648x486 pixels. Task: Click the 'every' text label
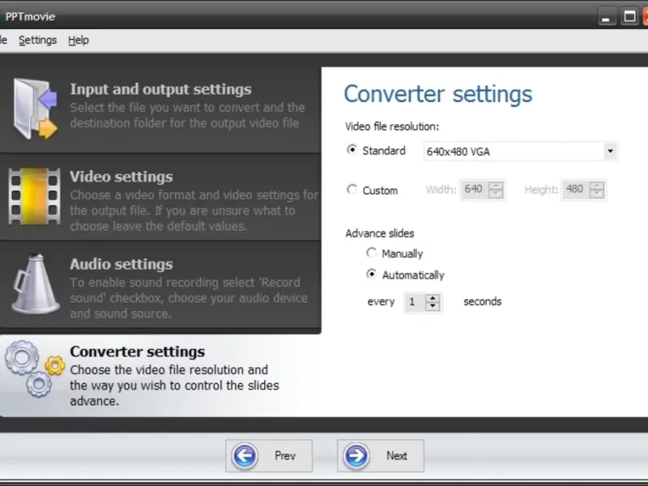(381, 302)
